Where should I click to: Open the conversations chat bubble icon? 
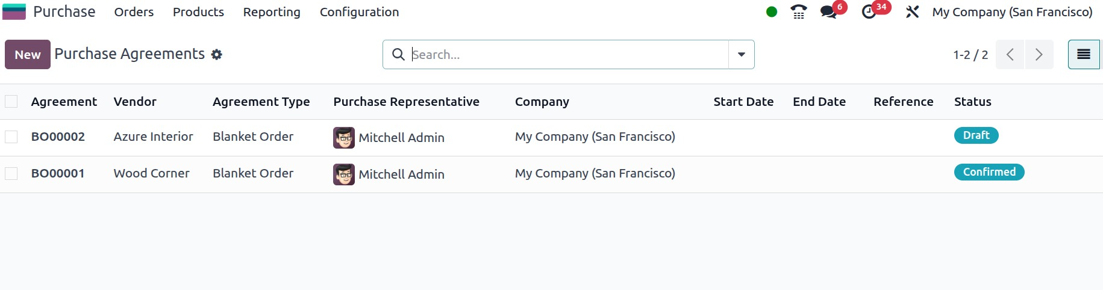point(829,12)
